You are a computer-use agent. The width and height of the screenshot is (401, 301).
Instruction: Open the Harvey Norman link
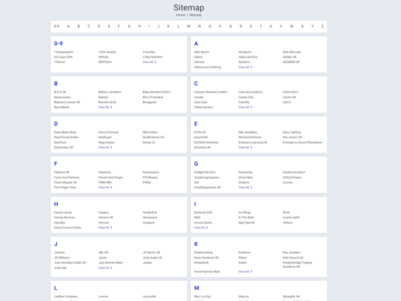click(x=64, y=217)
